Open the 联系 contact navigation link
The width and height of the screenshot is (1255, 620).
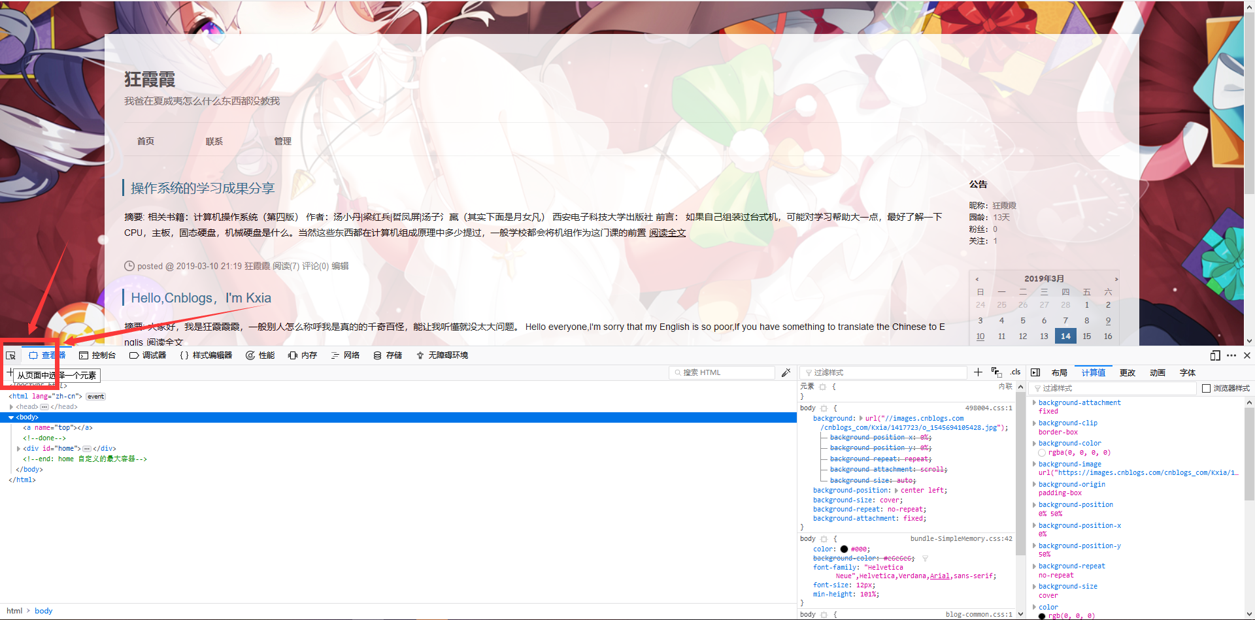214,141
